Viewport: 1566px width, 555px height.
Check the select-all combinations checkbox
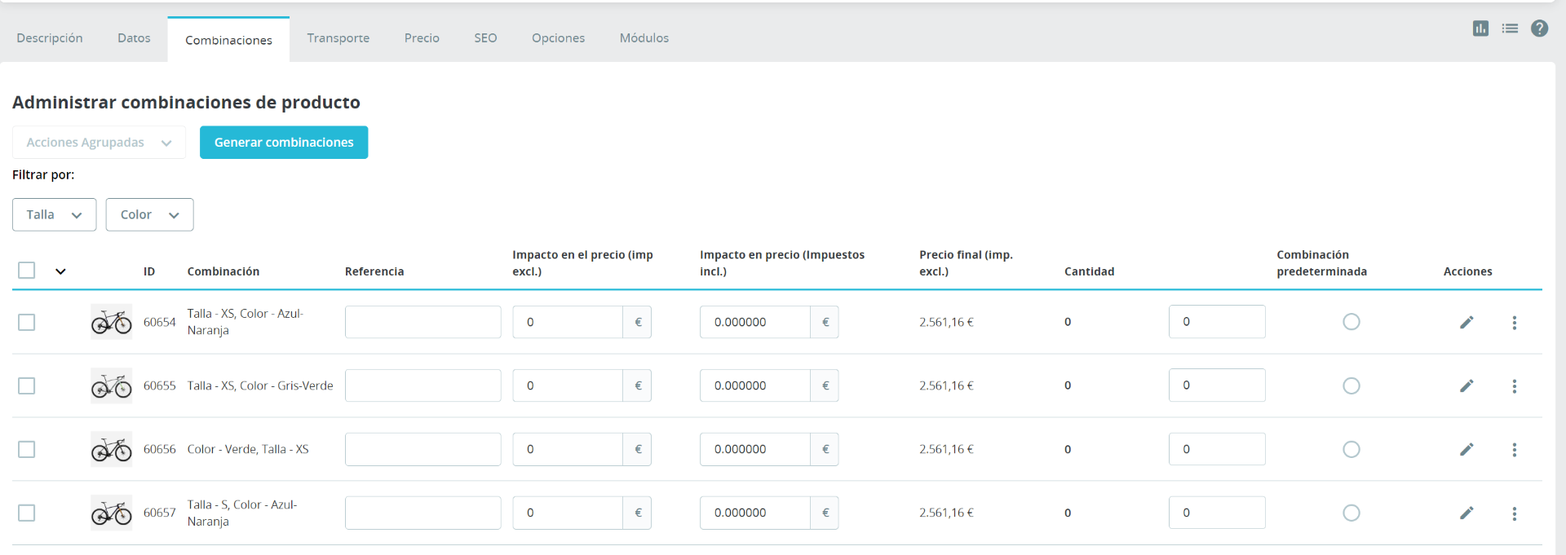click(27, 271)
